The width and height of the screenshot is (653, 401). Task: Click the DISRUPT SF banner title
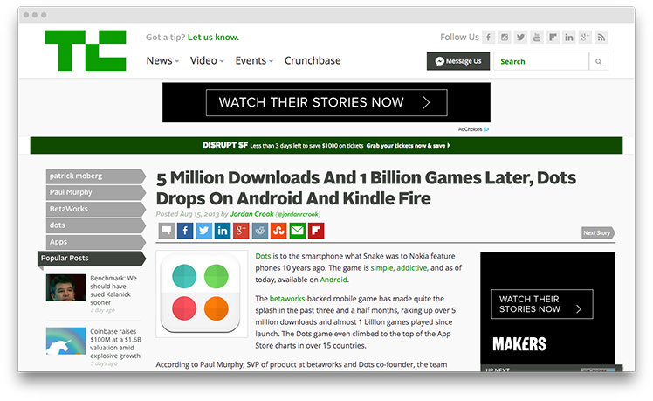tap(225, 145)
